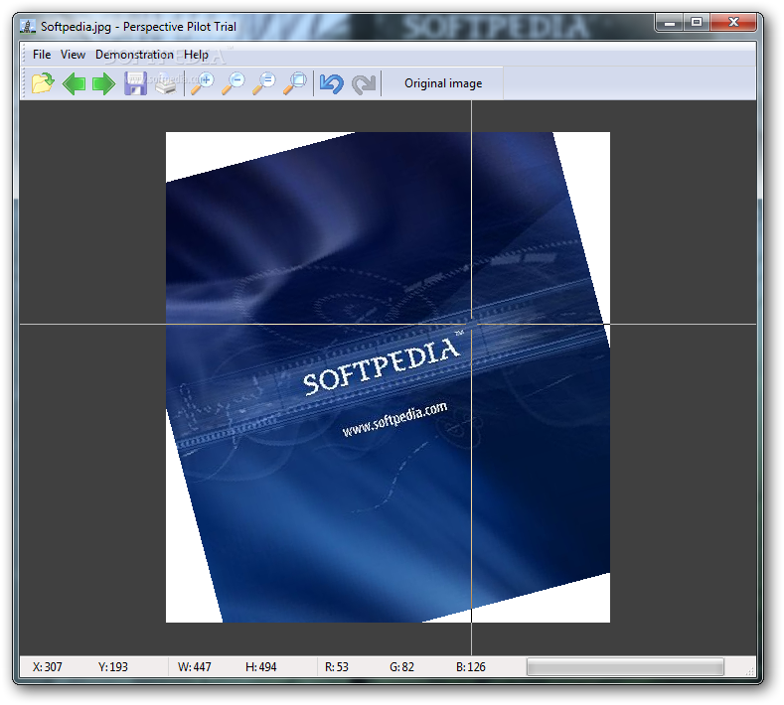Open the View menu
Viewport: 784px width, 705px height.
73,55
